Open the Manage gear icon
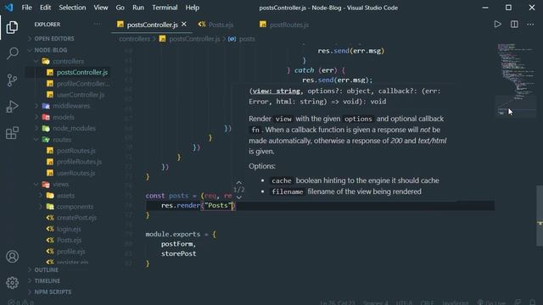This screenshot has height=305, width=543. (x=12, y=283)
